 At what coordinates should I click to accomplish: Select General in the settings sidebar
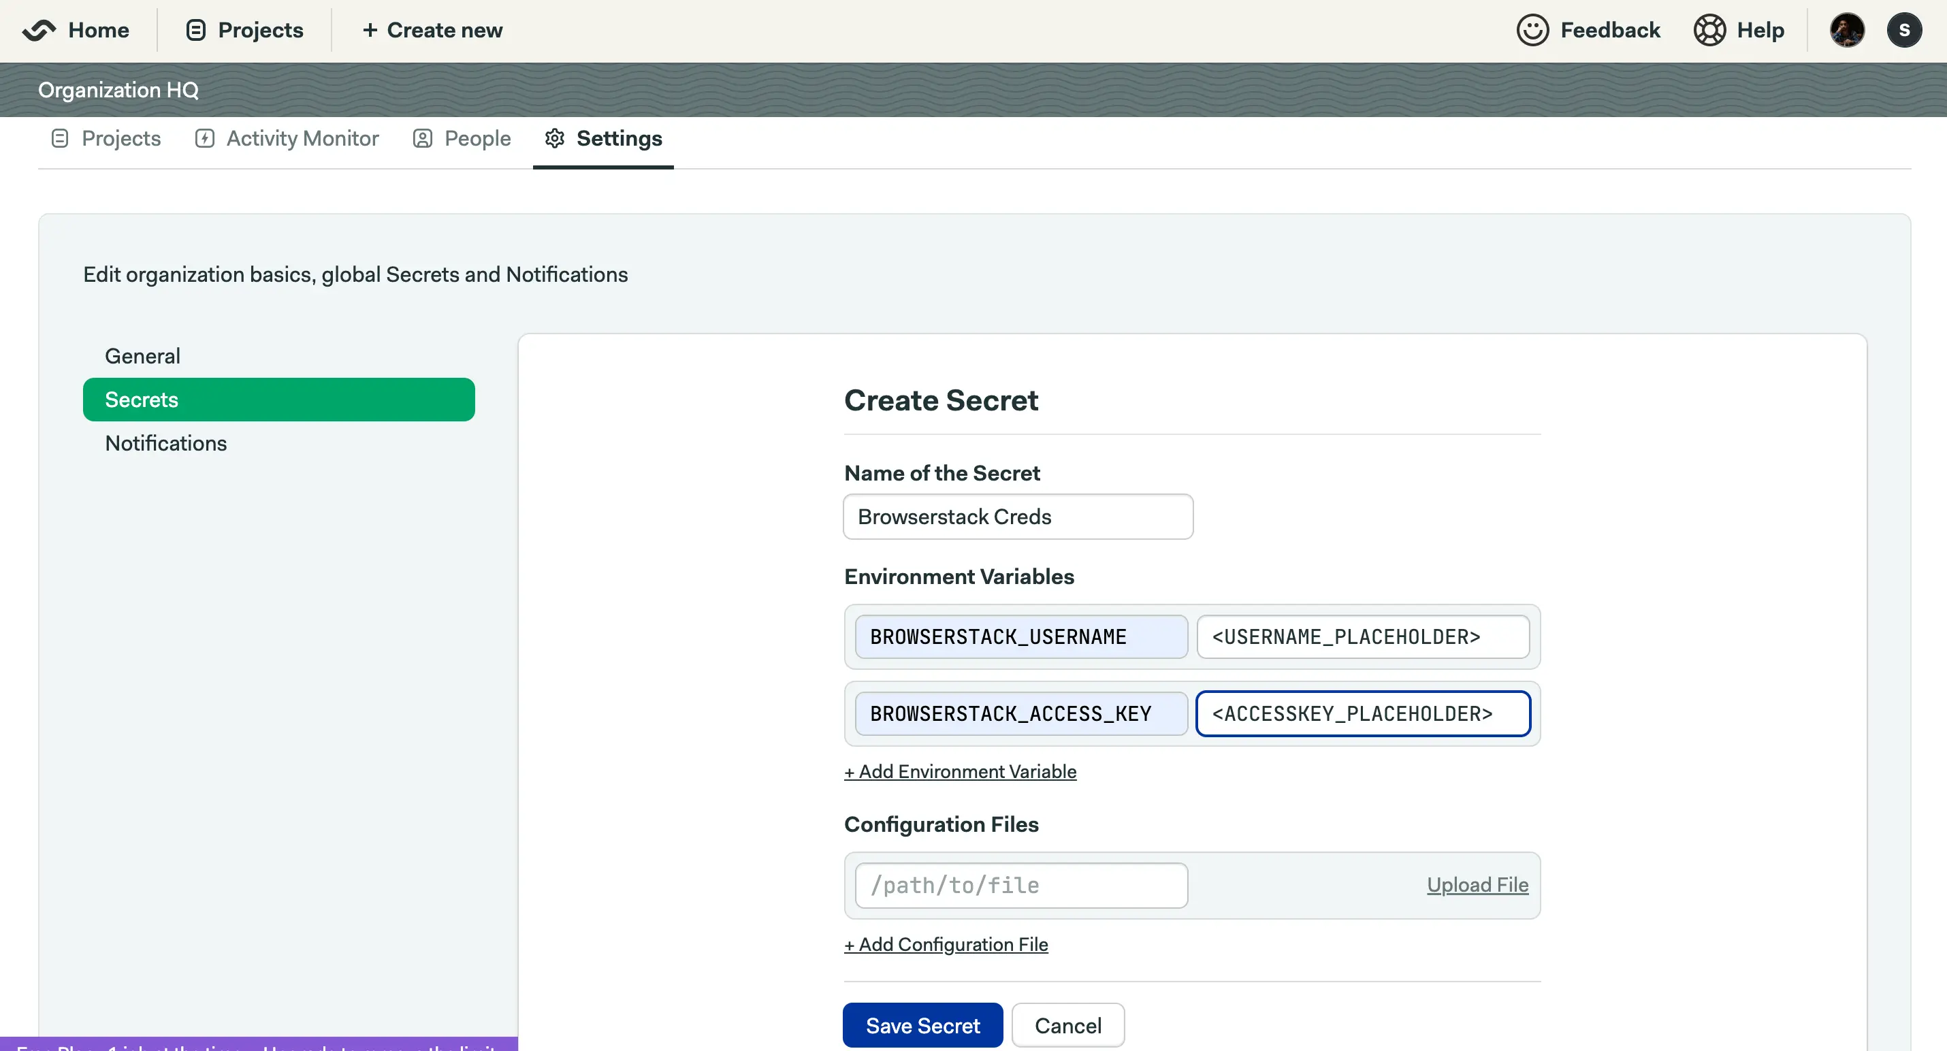142,356
